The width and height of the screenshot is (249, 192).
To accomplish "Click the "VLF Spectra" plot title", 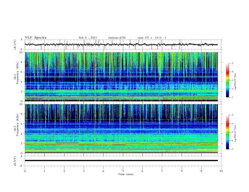I will pyautogui.click(x=36, y=38).
